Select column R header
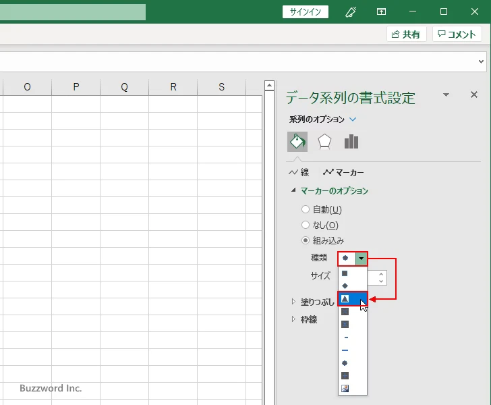Screen dimensions: 491x405 click(173, 87)
